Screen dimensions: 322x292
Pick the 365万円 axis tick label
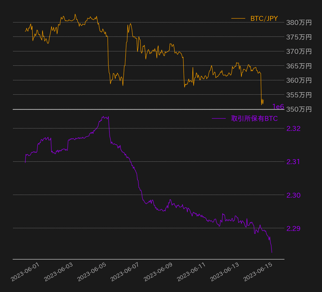click(x=299, y=66)
